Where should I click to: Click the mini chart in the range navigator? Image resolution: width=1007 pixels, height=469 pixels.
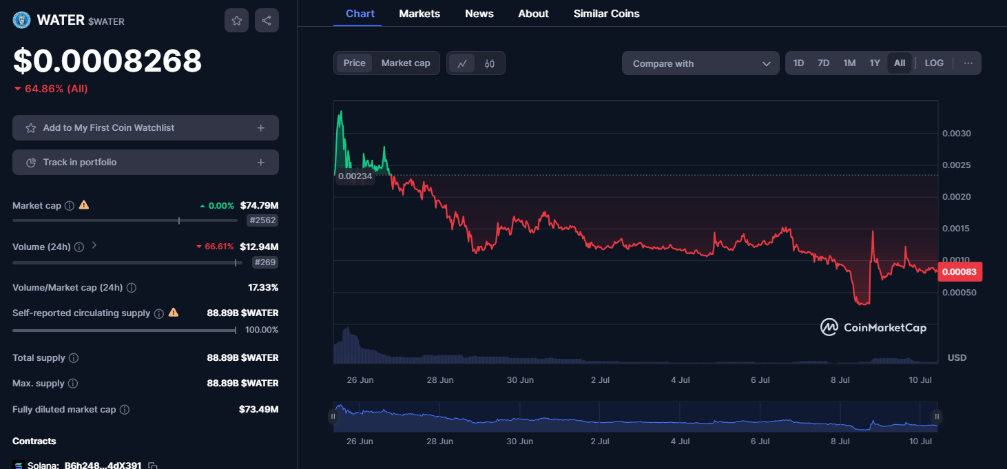coord(635,417)
